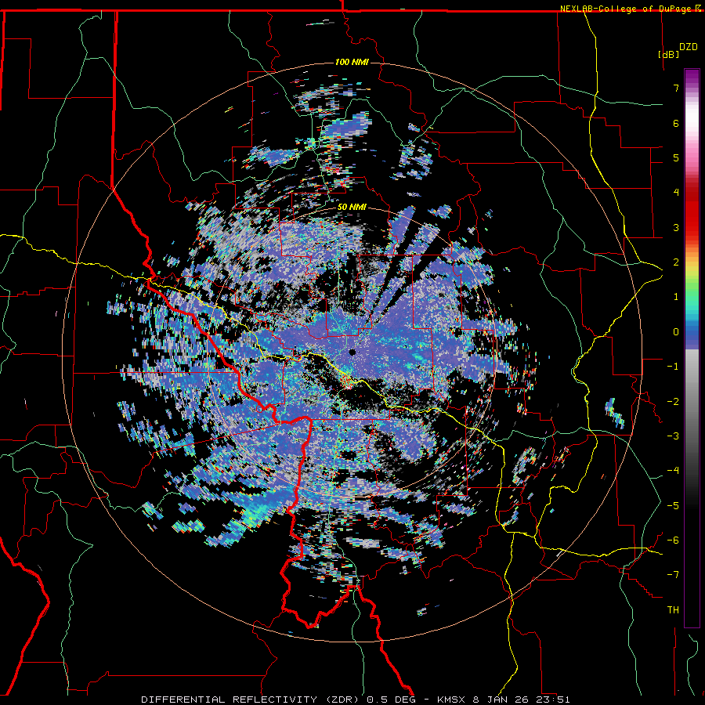Click the 0 dB scale label
The image size is (705, 705).
tap(676, 332)
